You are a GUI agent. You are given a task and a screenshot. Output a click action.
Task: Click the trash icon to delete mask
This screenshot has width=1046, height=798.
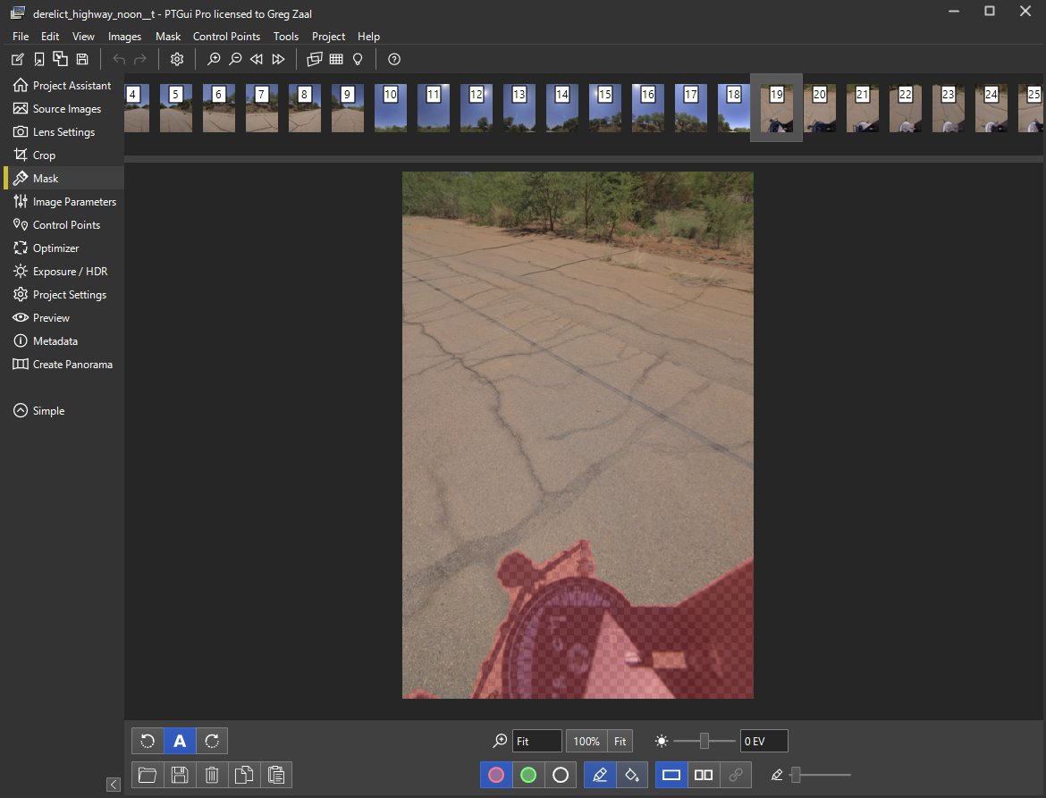click(212, 775)
